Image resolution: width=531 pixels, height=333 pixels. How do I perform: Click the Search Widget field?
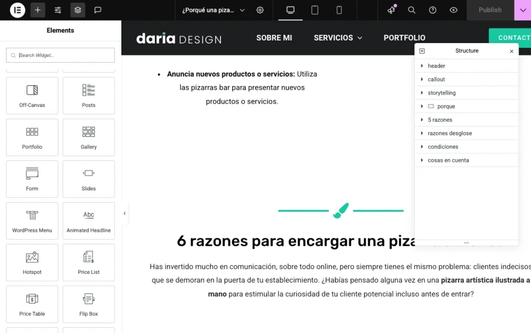tap(60, 55)
